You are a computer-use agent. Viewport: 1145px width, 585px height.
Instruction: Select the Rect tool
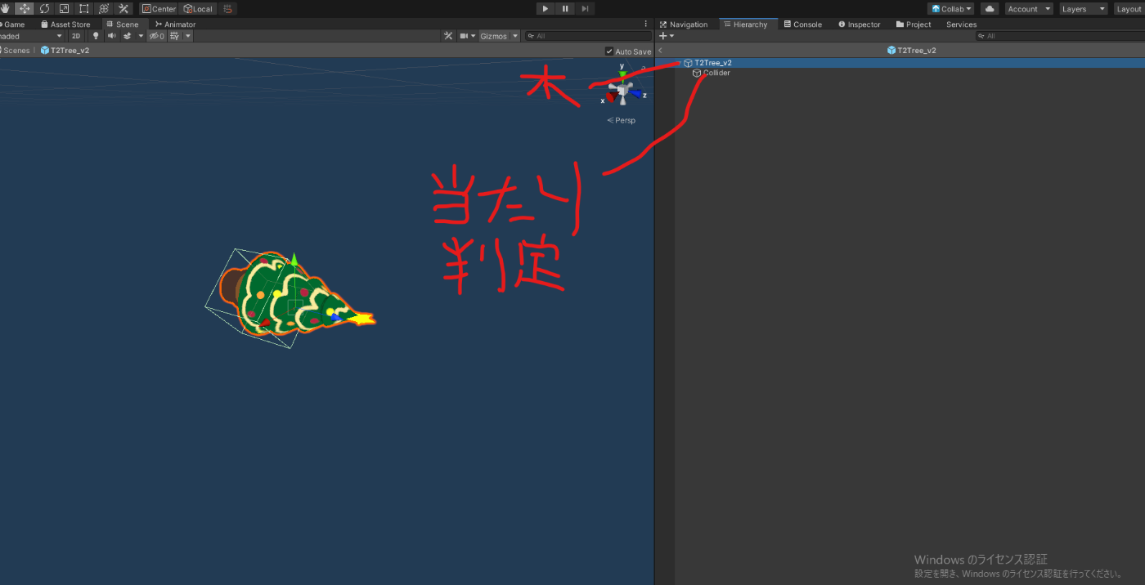click(83, 8)
